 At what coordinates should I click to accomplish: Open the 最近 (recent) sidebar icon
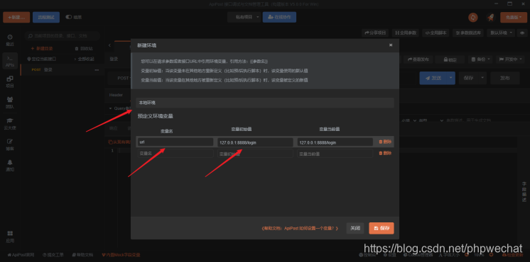[x=10, y=40]
